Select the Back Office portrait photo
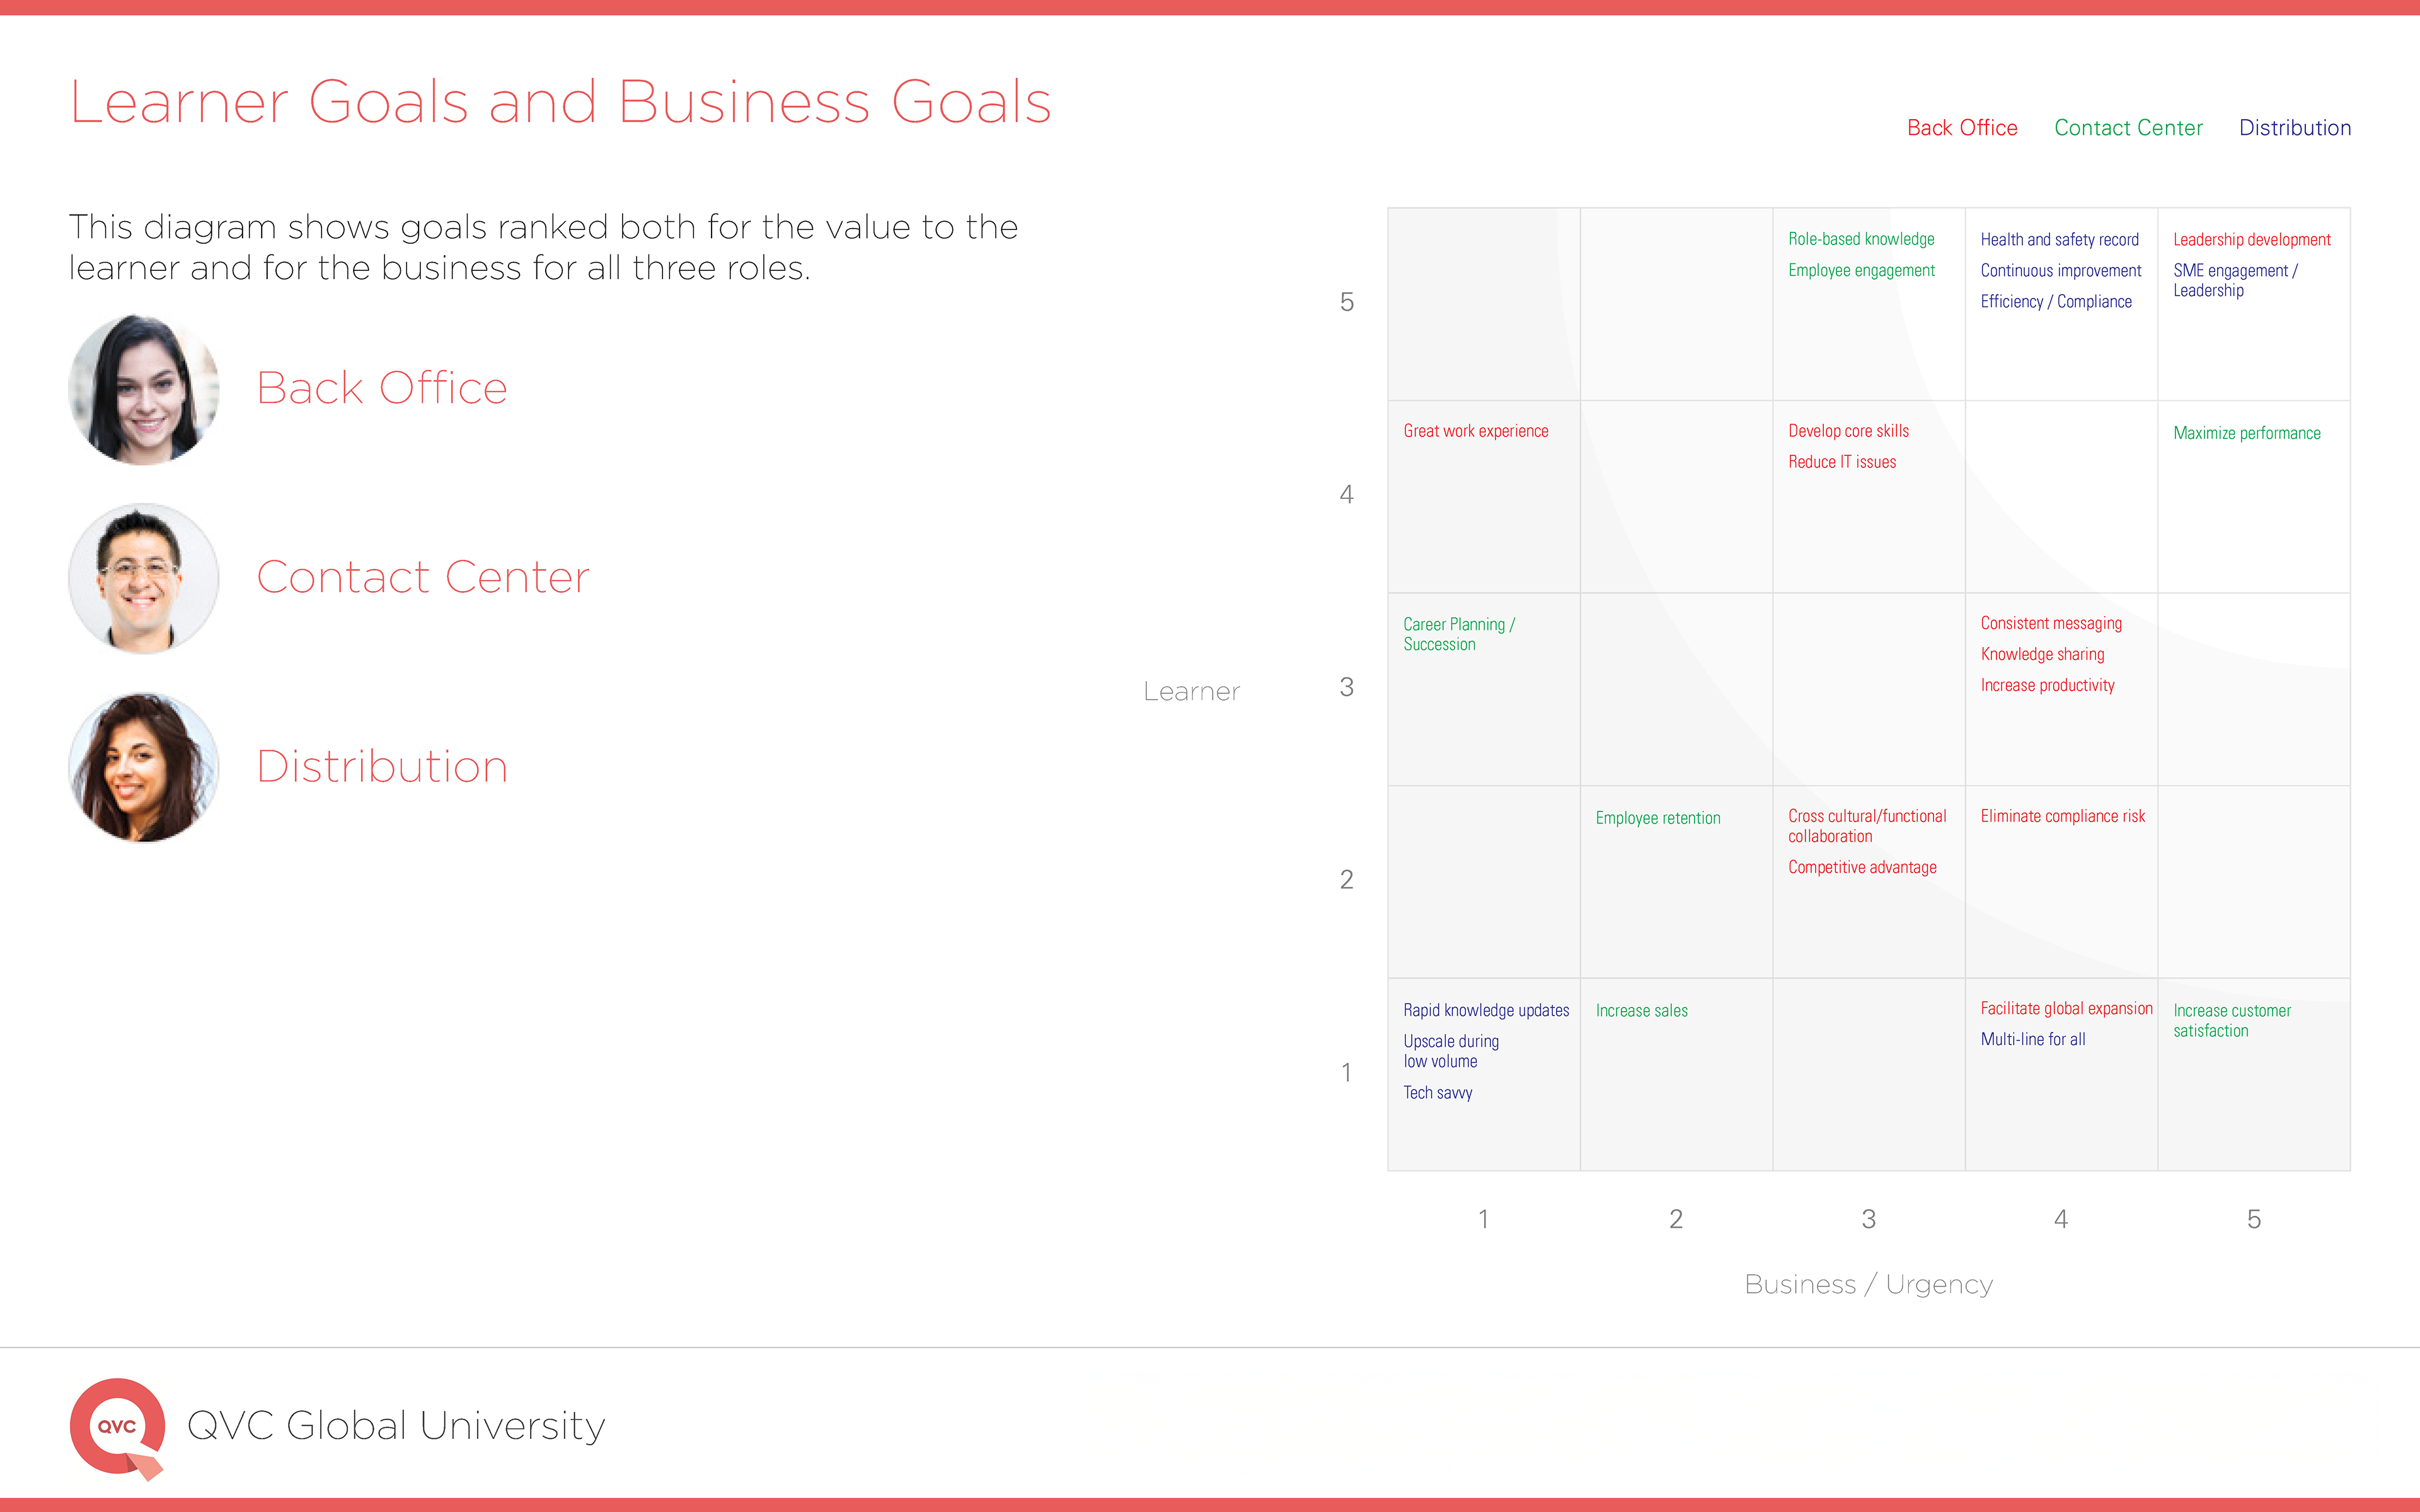 pos(144,389)
